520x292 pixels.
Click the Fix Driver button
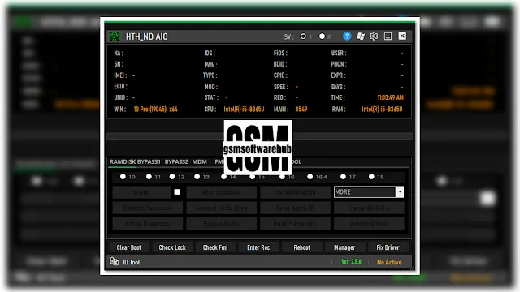388,247
